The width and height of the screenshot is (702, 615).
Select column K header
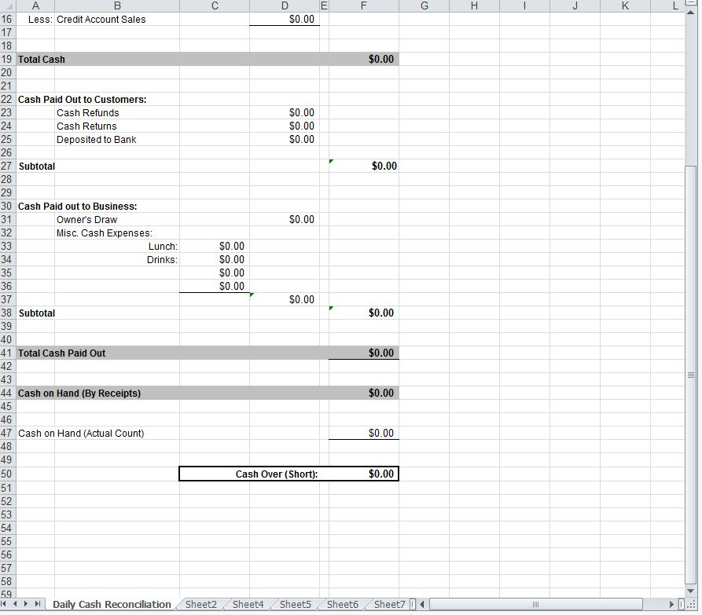pyautogui.click(x=625, y=5)
